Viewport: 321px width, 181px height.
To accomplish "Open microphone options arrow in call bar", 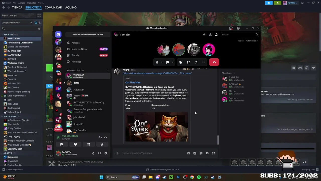I will pos(162,62).
